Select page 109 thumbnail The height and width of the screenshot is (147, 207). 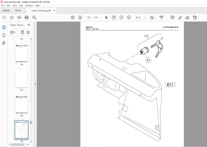[21, 130]
